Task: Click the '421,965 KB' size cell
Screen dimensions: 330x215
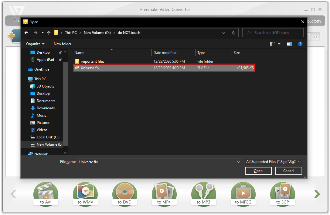Action: tap(245, 68)
